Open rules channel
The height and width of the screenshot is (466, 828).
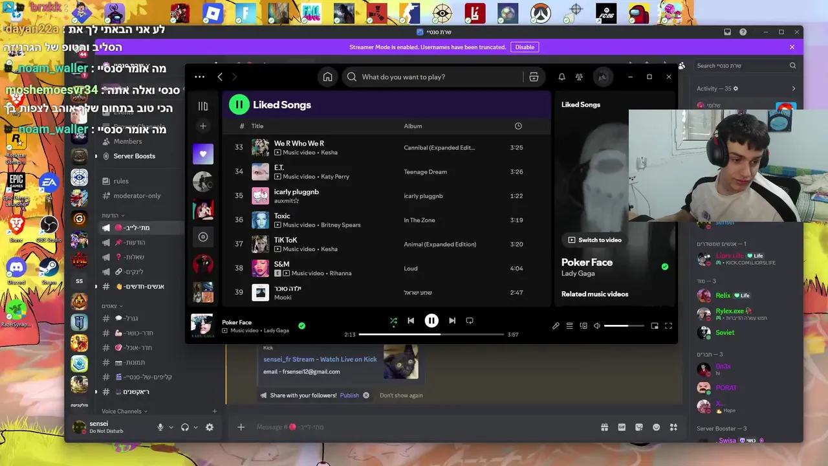point(121,181)
